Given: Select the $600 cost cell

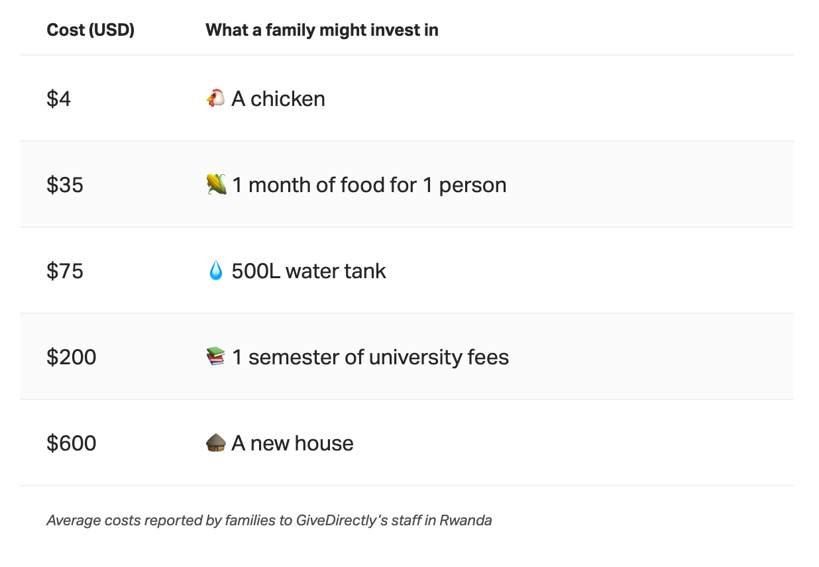Looking at the screenshot, I should pos(72,443).
